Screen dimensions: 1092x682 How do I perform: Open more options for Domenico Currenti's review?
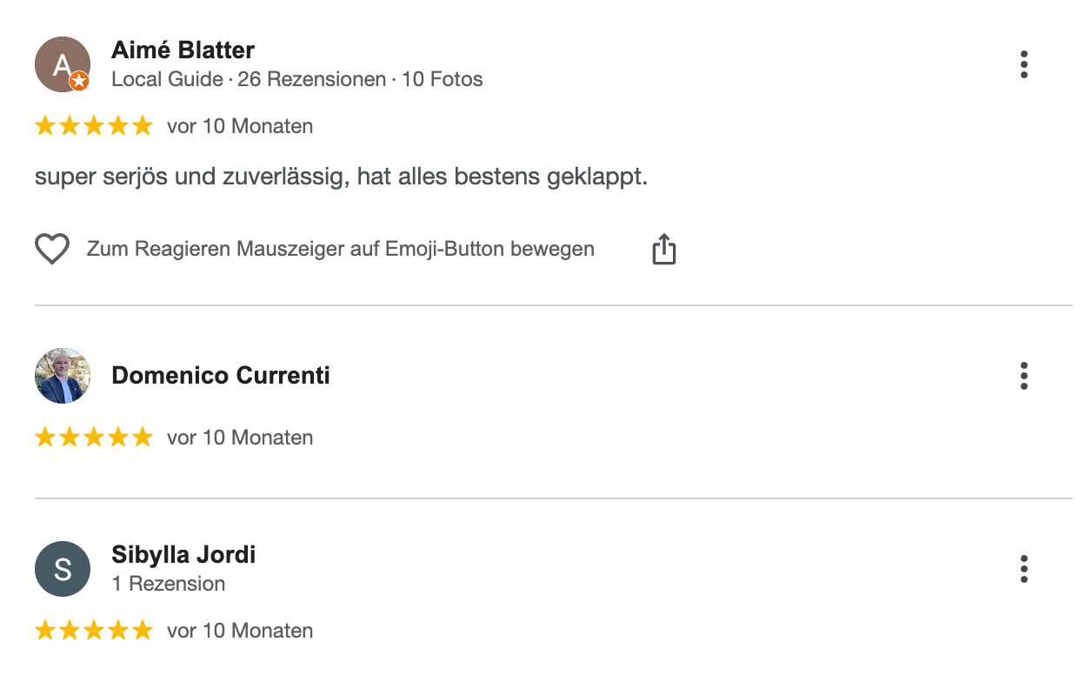(x=1024, y=376)
